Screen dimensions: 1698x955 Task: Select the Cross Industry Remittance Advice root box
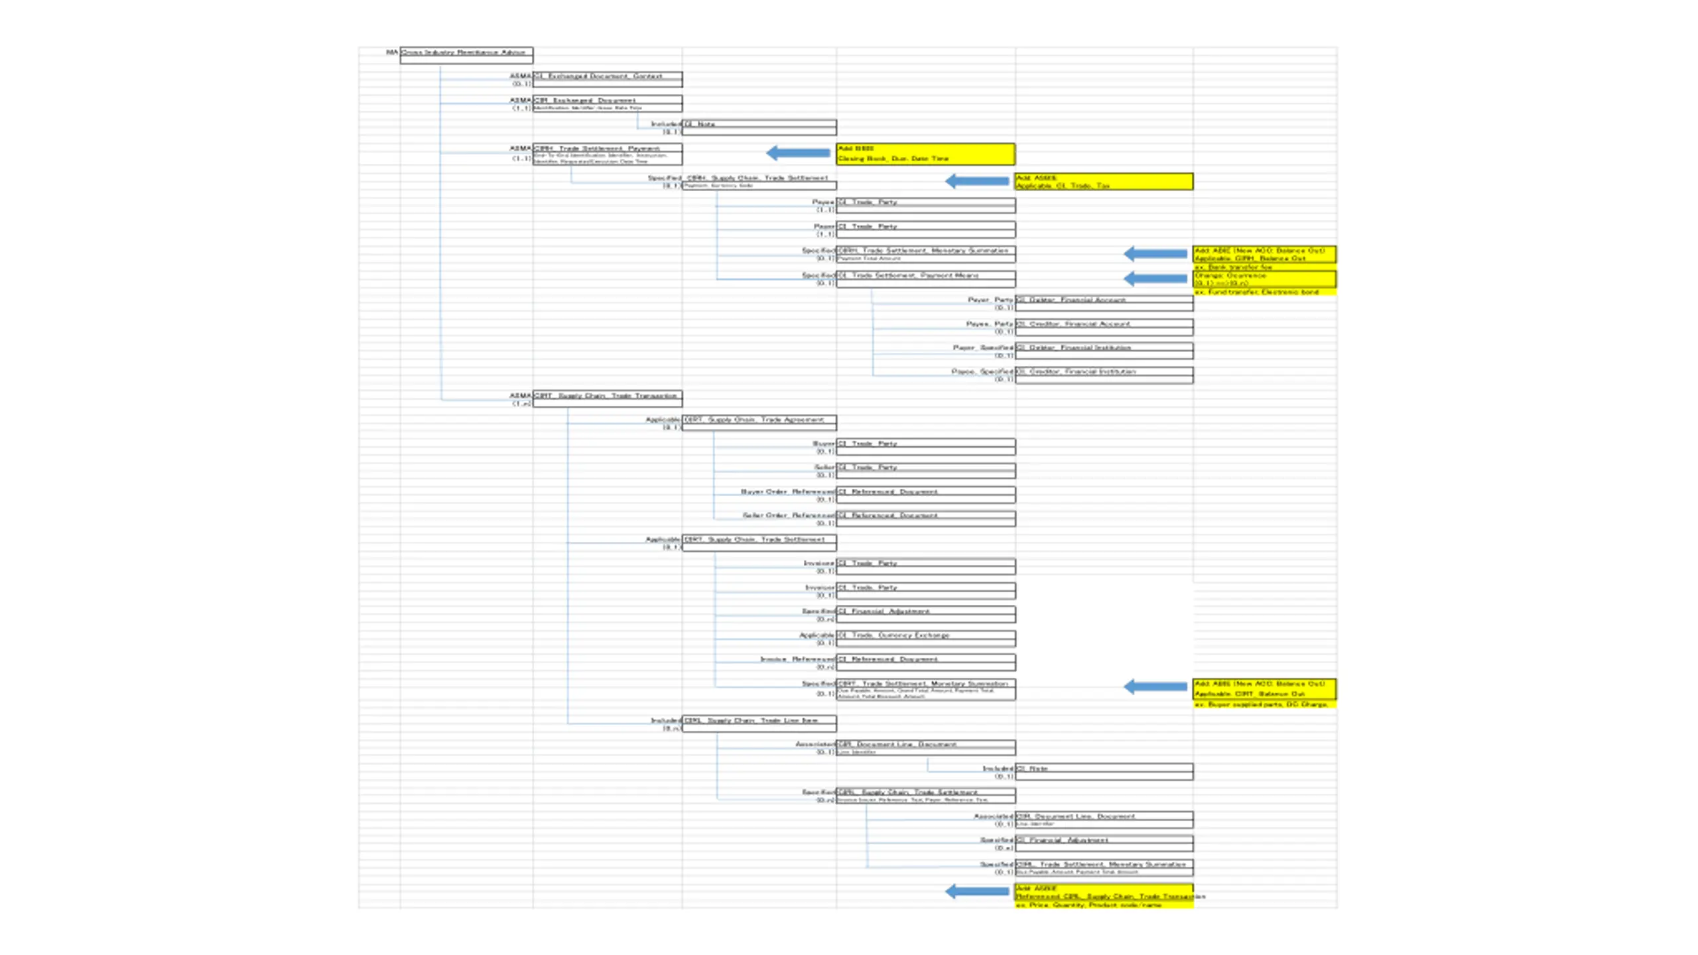[x=466, y=55]
